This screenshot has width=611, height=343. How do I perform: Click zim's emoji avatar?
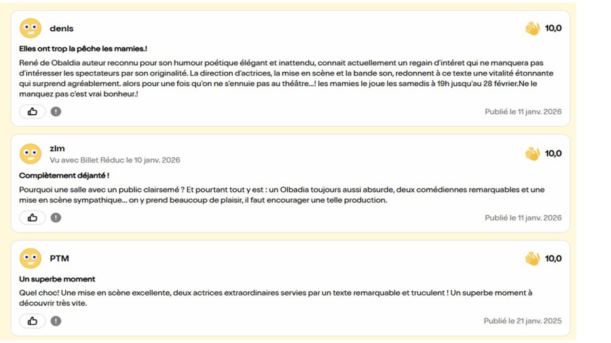click(31, 154)
